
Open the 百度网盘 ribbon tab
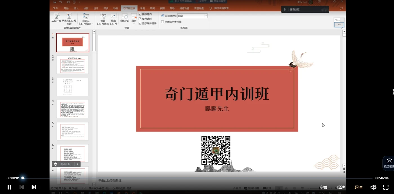pyautogui.click(x=199, y=8)
